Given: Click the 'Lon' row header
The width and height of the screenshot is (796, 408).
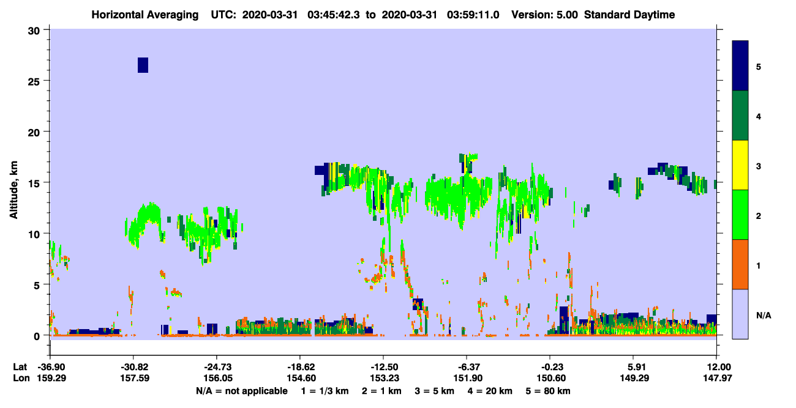Looking at the screenshot, I should pyautogui.click(x=20, y=379).
